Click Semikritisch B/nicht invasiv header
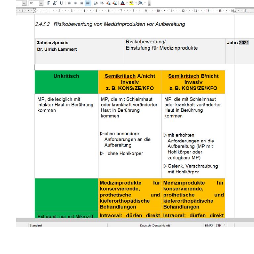Viewport: 254px width, 254px height. tap(193, 82)
